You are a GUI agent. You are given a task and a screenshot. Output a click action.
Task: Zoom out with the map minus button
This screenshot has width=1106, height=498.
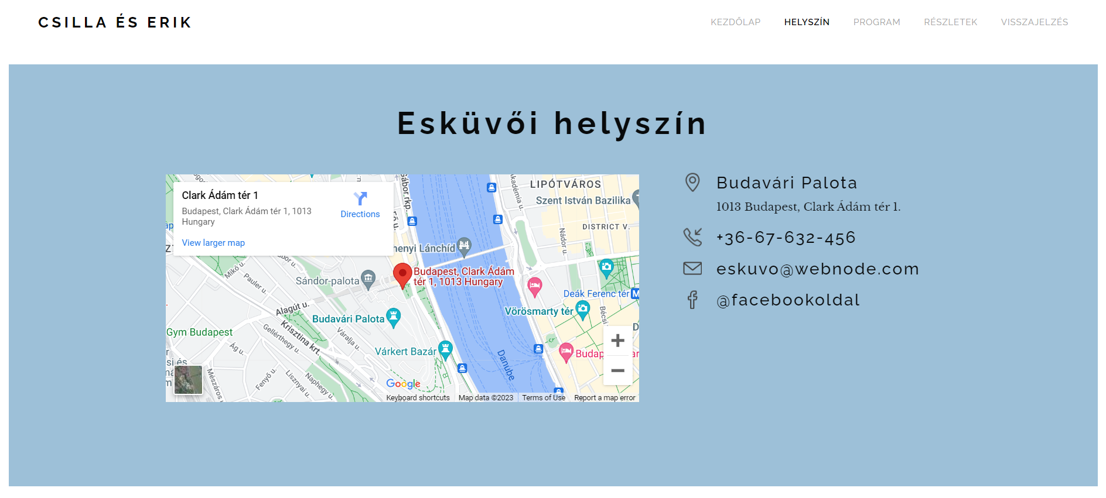tap(617, 370)
